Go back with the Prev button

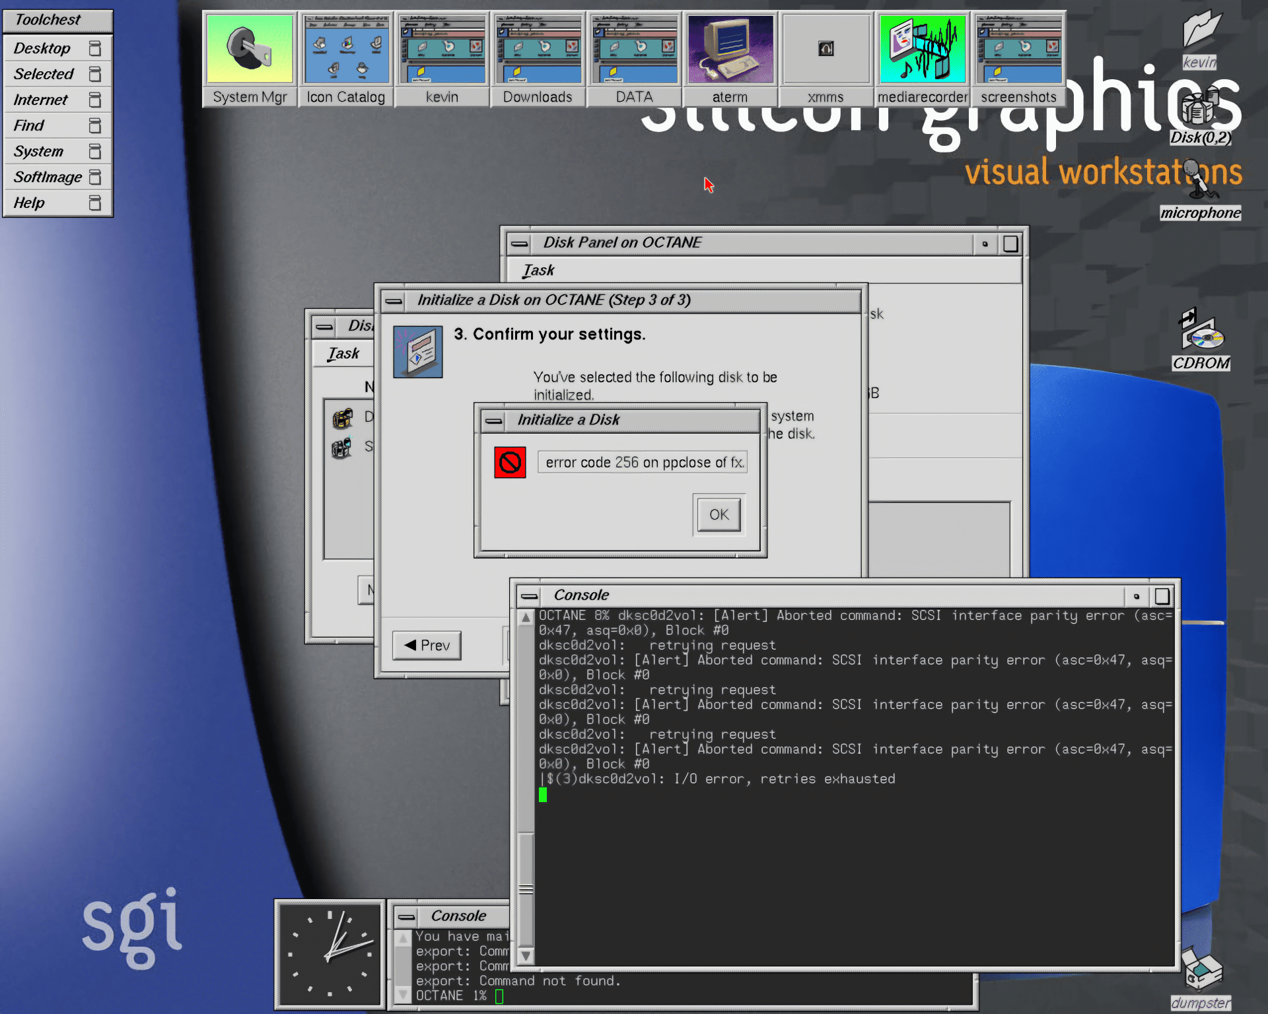coord(427,645)
